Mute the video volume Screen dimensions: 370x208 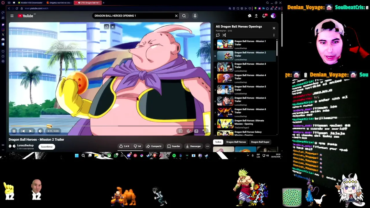click(40, 131)
